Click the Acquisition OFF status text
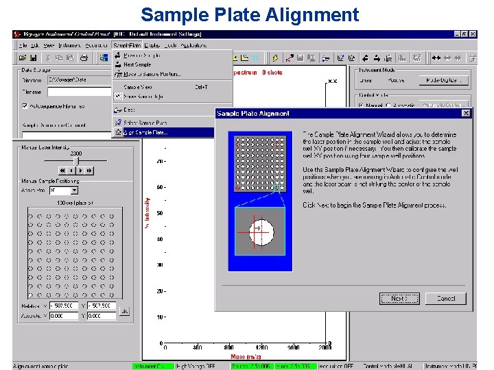This screenshot has width=494, height=370. pyautogui.click(x=336, y=366)
